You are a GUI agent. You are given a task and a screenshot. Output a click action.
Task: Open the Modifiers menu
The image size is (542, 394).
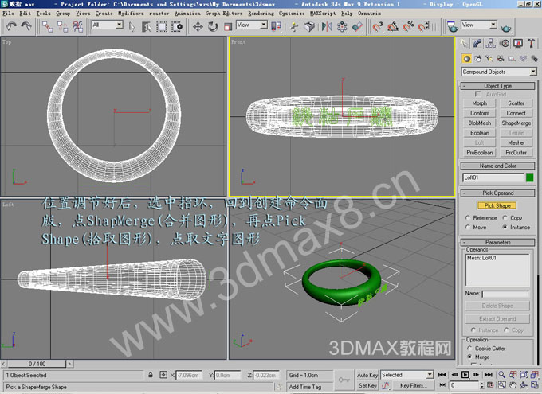coord(131,13)
